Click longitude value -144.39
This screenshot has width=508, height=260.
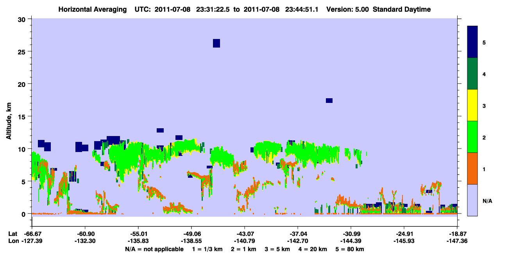coord(351,241)
